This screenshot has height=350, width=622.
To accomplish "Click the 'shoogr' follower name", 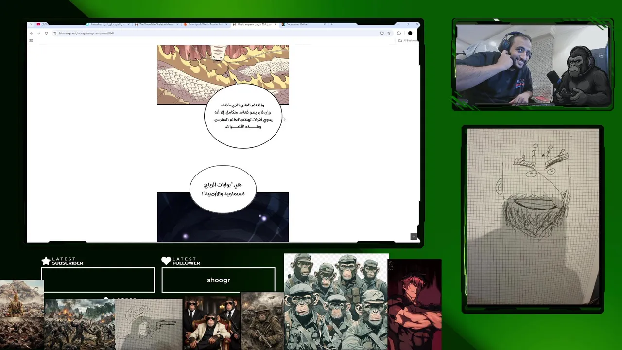I will tap(218, 280).
